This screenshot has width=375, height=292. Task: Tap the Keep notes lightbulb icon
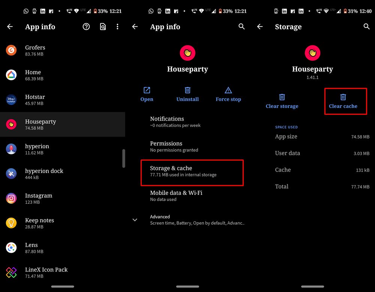click(x=11, y=223)
